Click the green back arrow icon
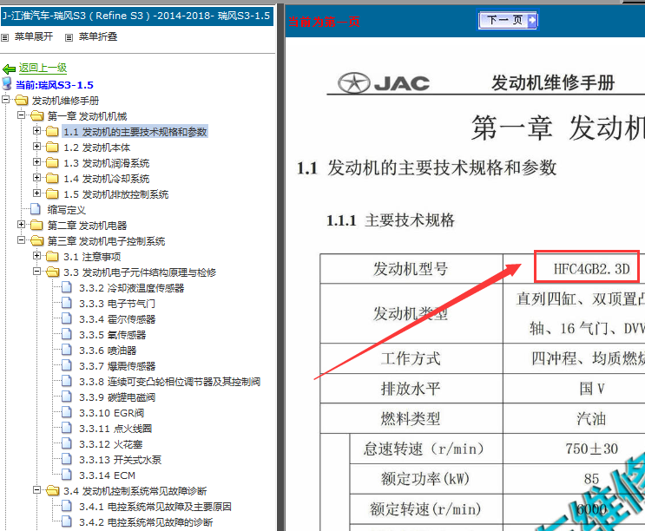This screenshot has width=645, height=531. pyautogui.click(x=9, y=69)
